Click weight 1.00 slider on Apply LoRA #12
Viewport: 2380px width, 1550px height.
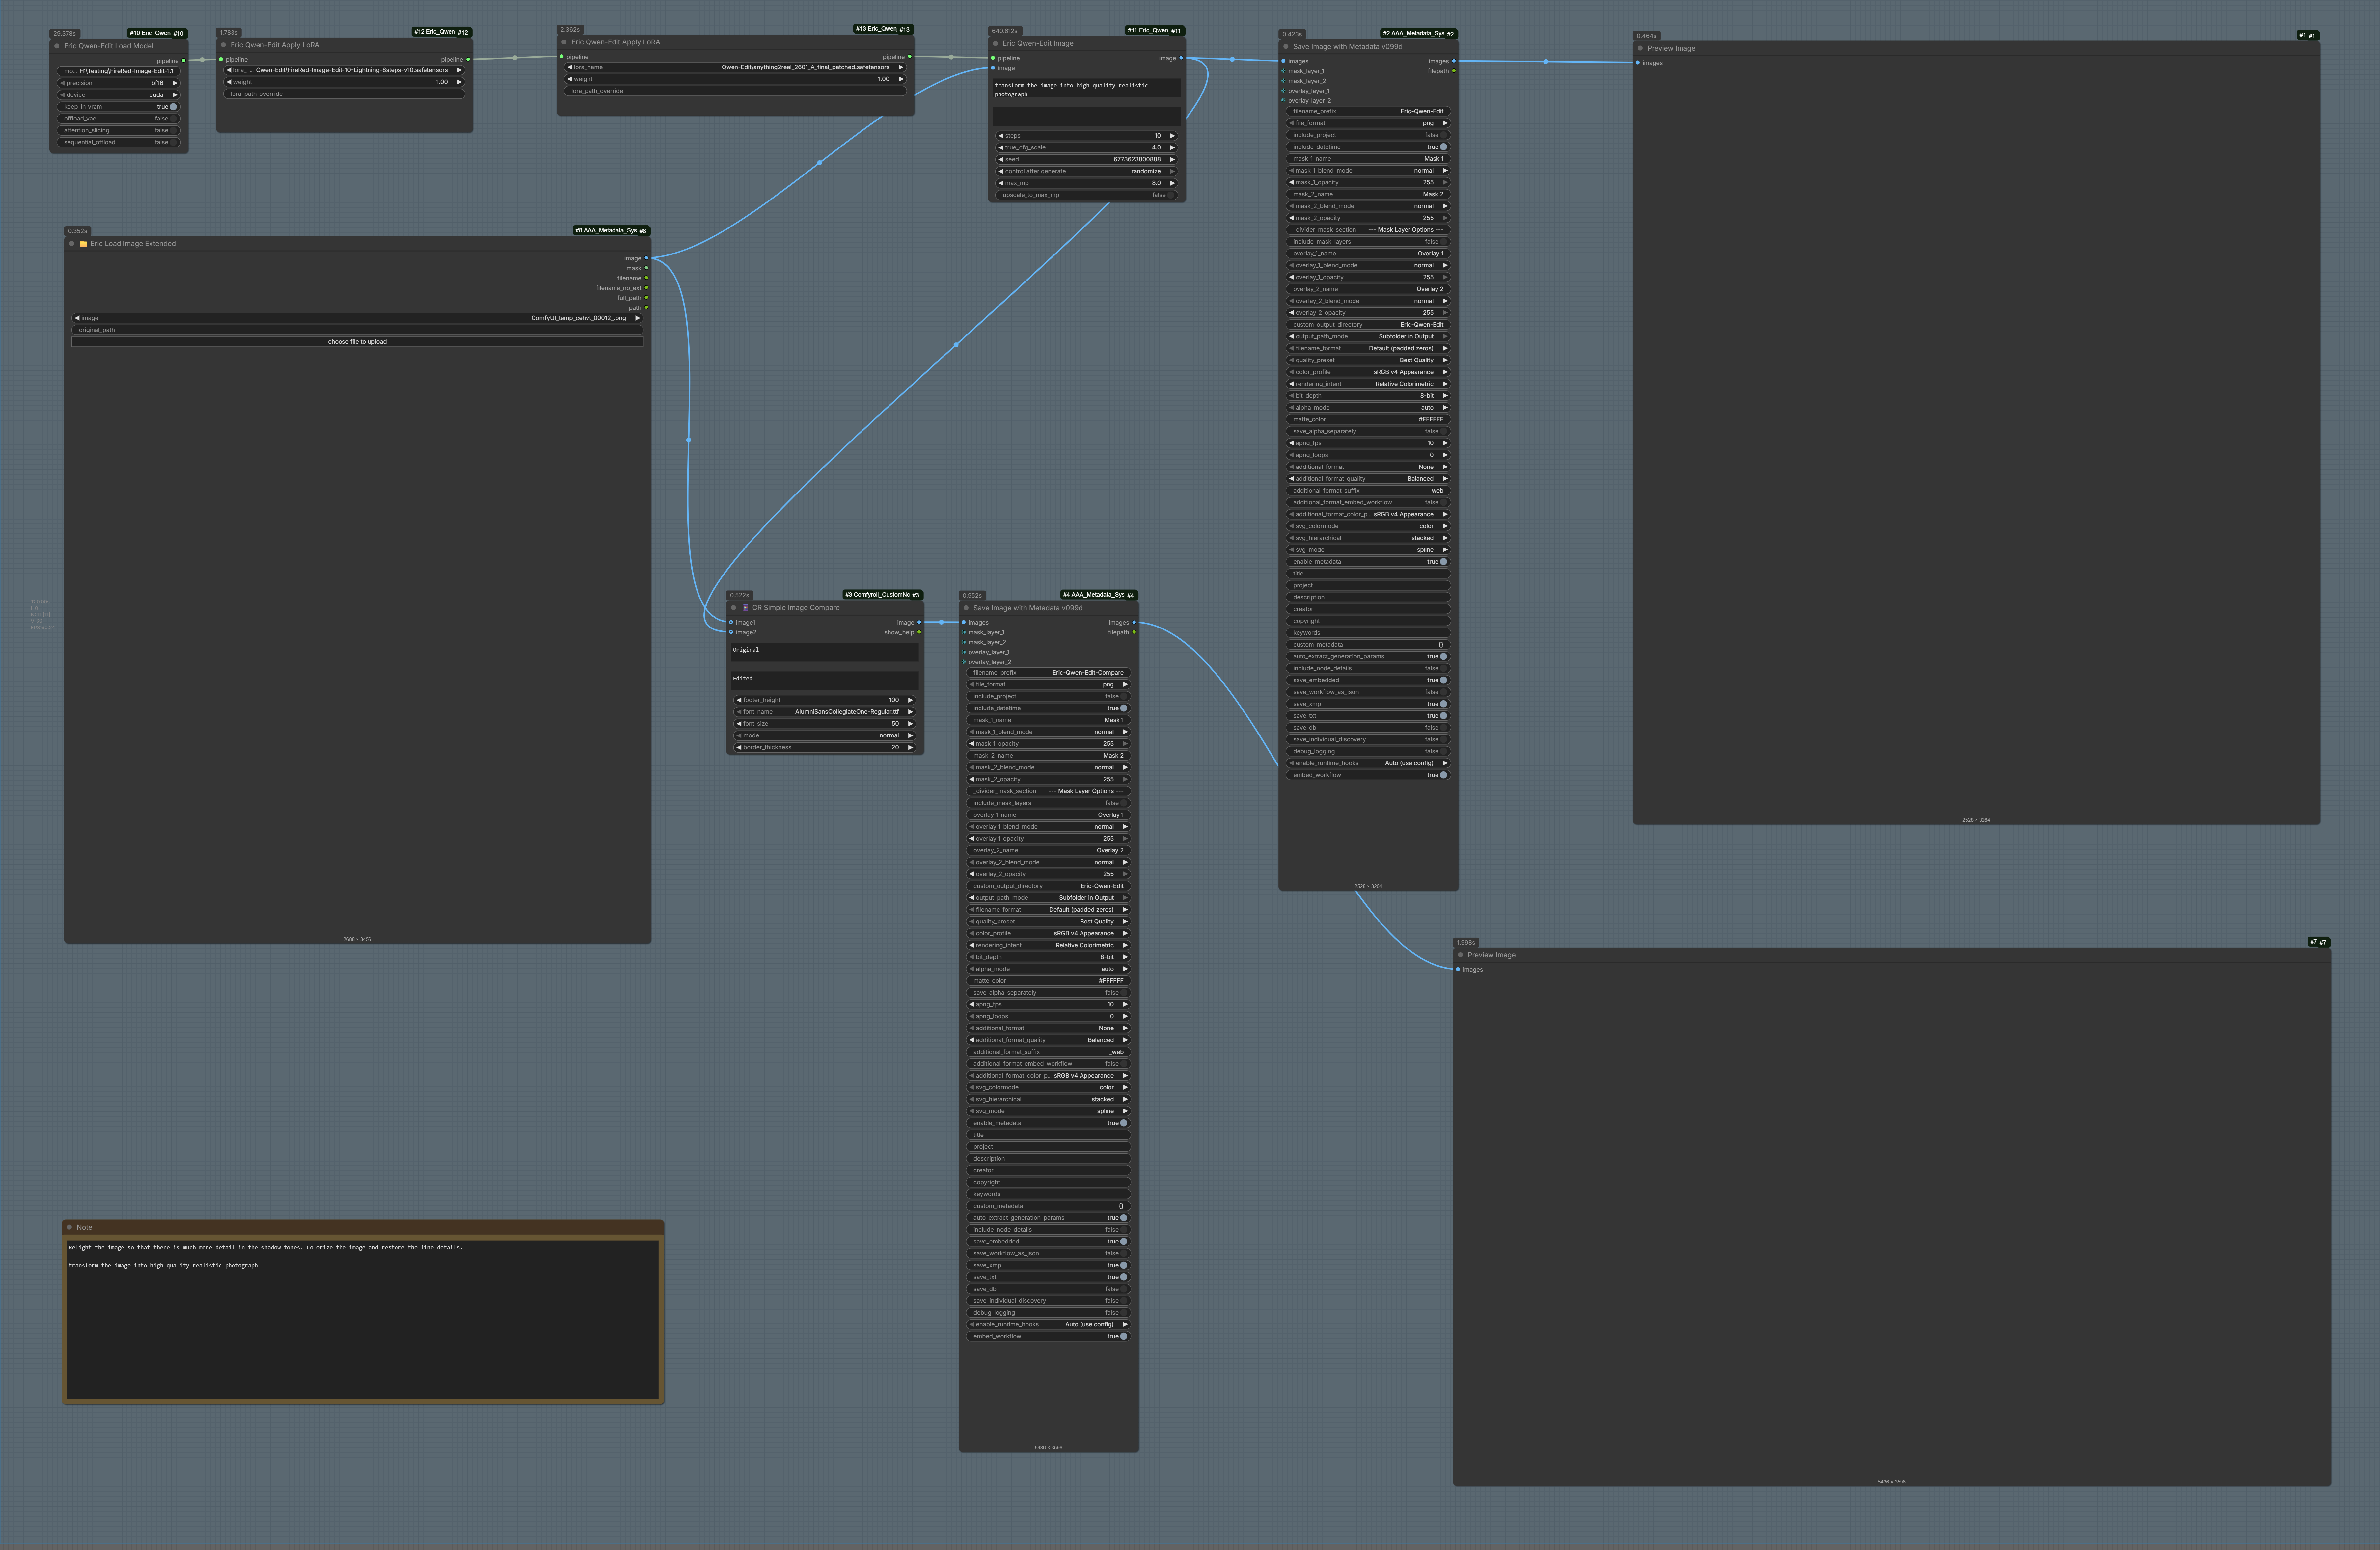[x=344, y=82]
